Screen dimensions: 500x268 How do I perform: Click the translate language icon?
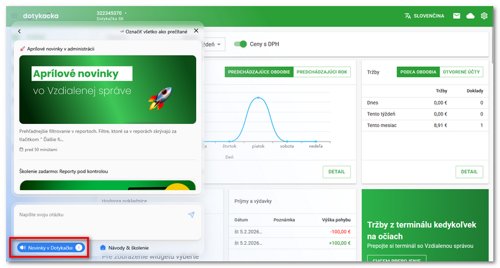tap(408, 16)
